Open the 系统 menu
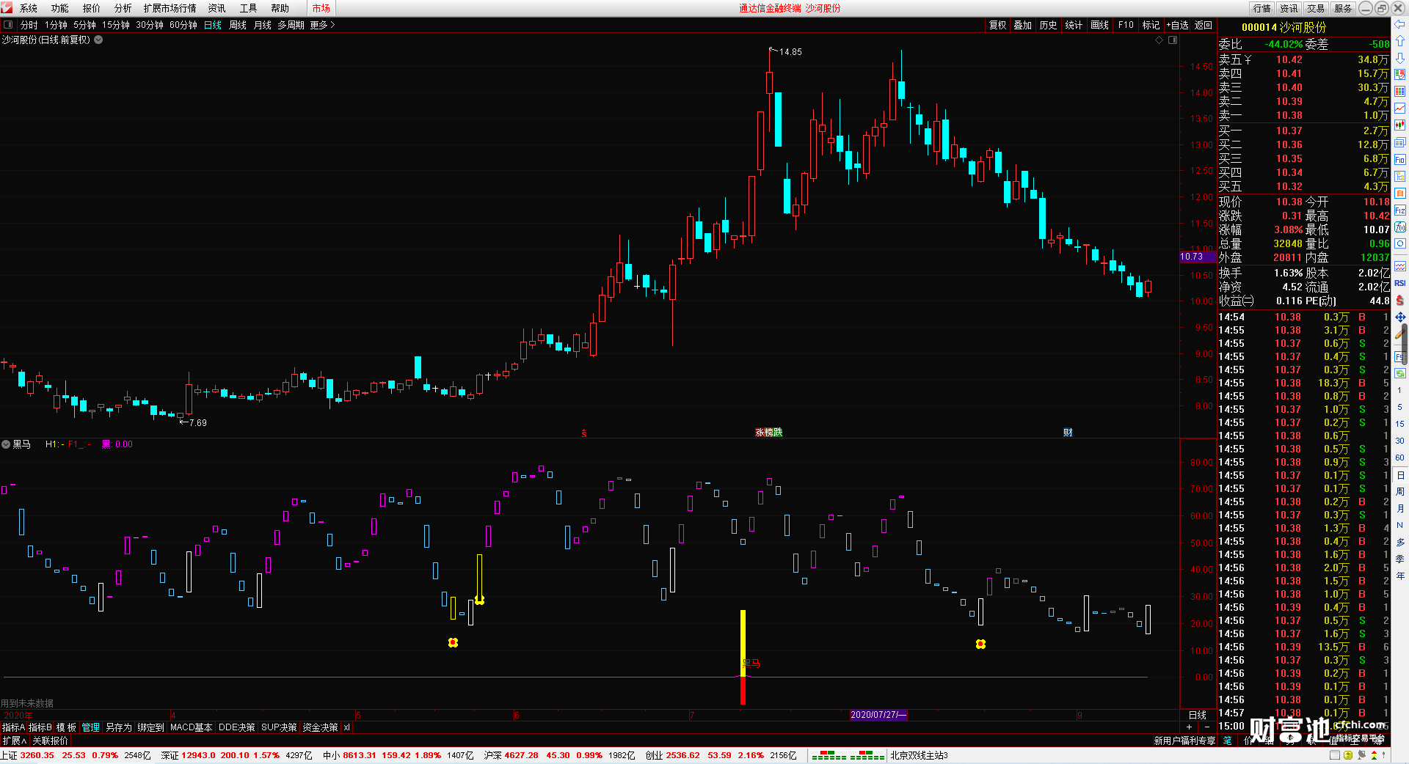1409x764 pixels. coord(29,8)
